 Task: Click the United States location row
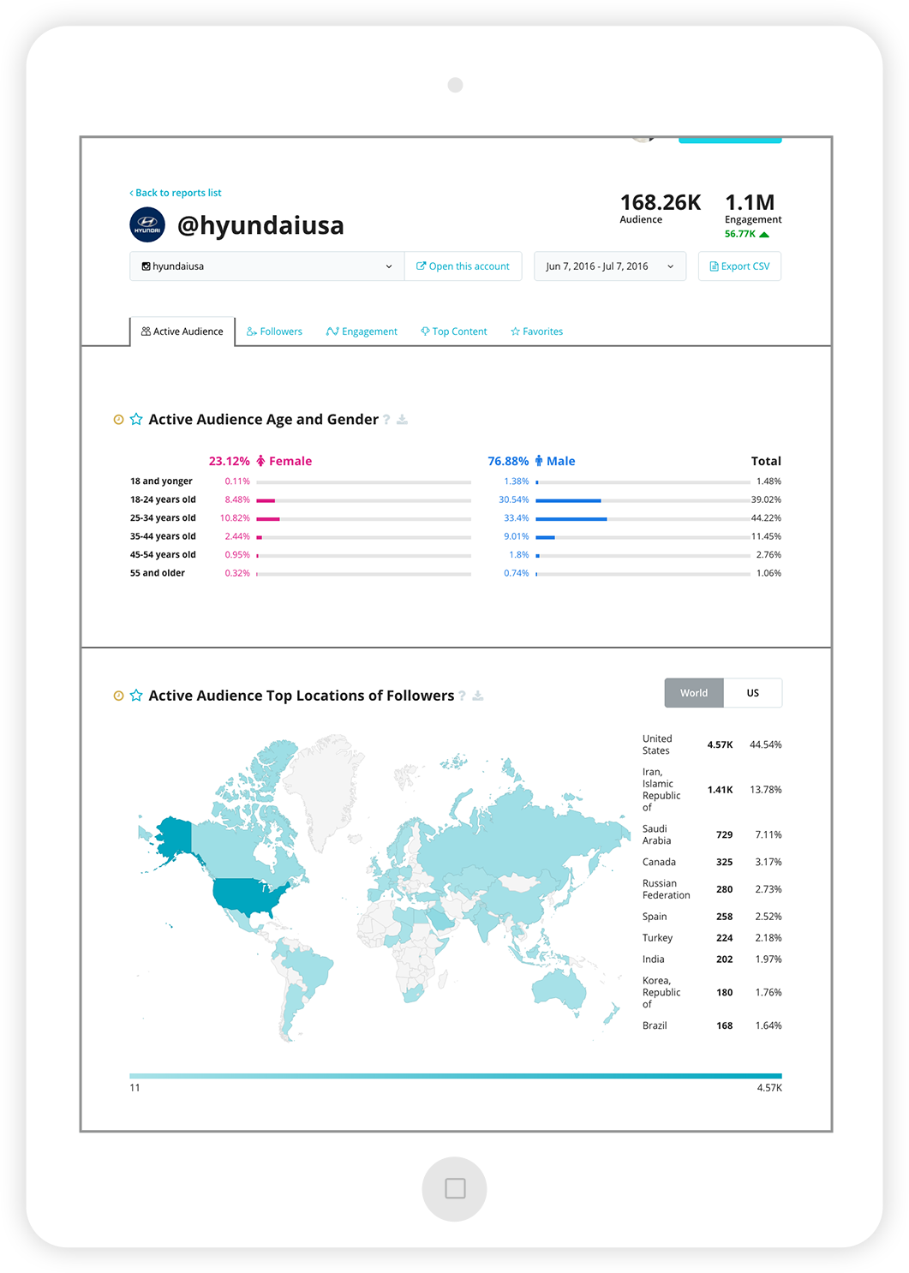point(712,744)
